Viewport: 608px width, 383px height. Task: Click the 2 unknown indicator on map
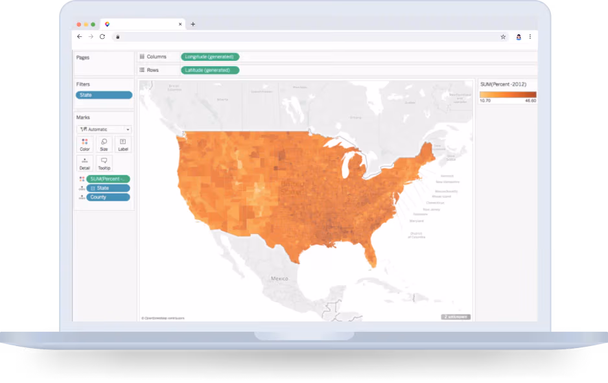pos(456,317)
